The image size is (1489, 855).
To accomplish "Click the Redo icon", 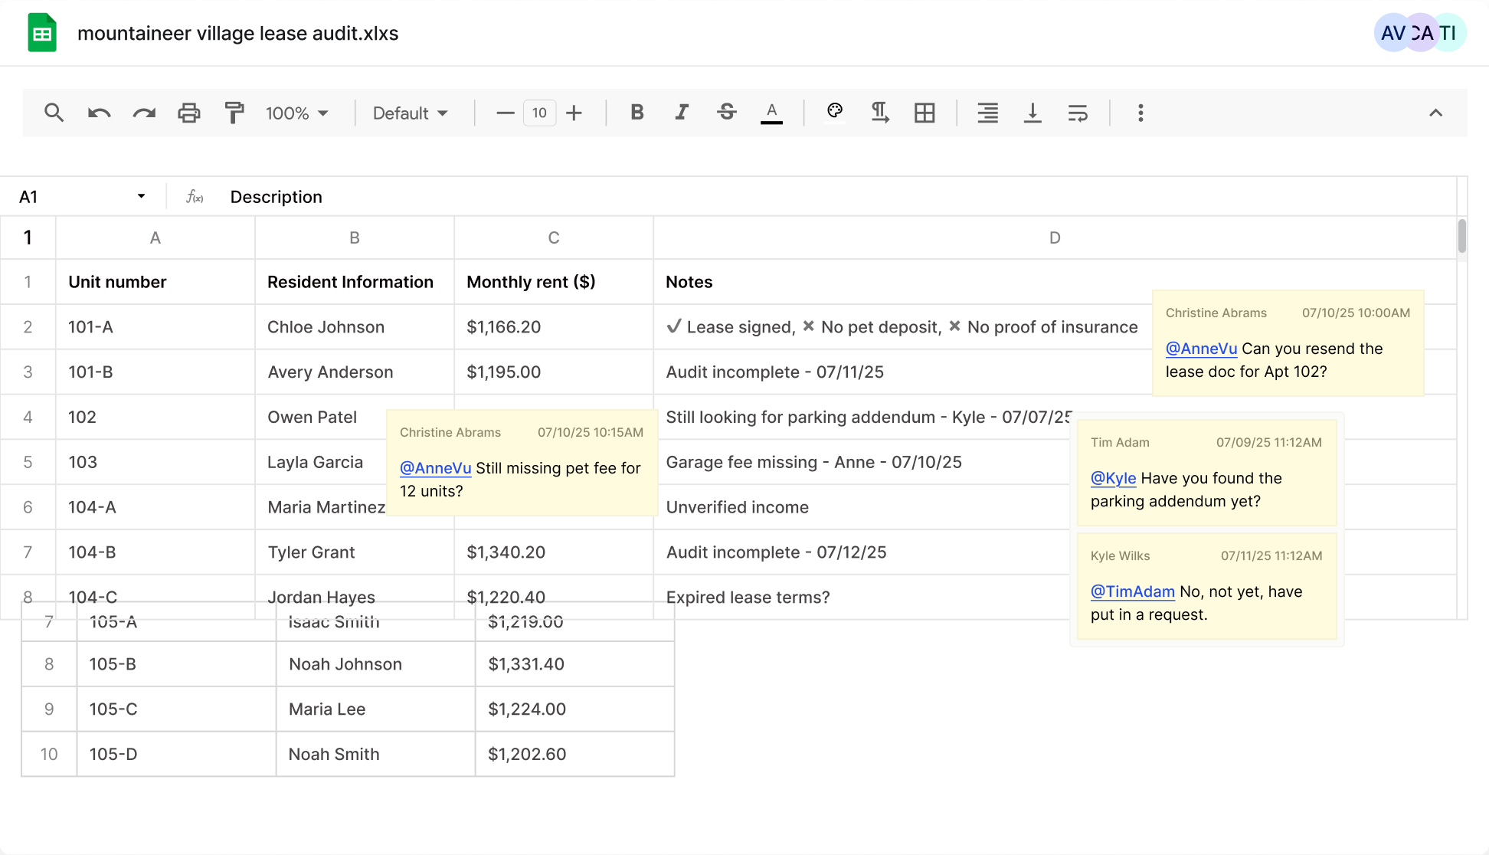I will point(143,113).
